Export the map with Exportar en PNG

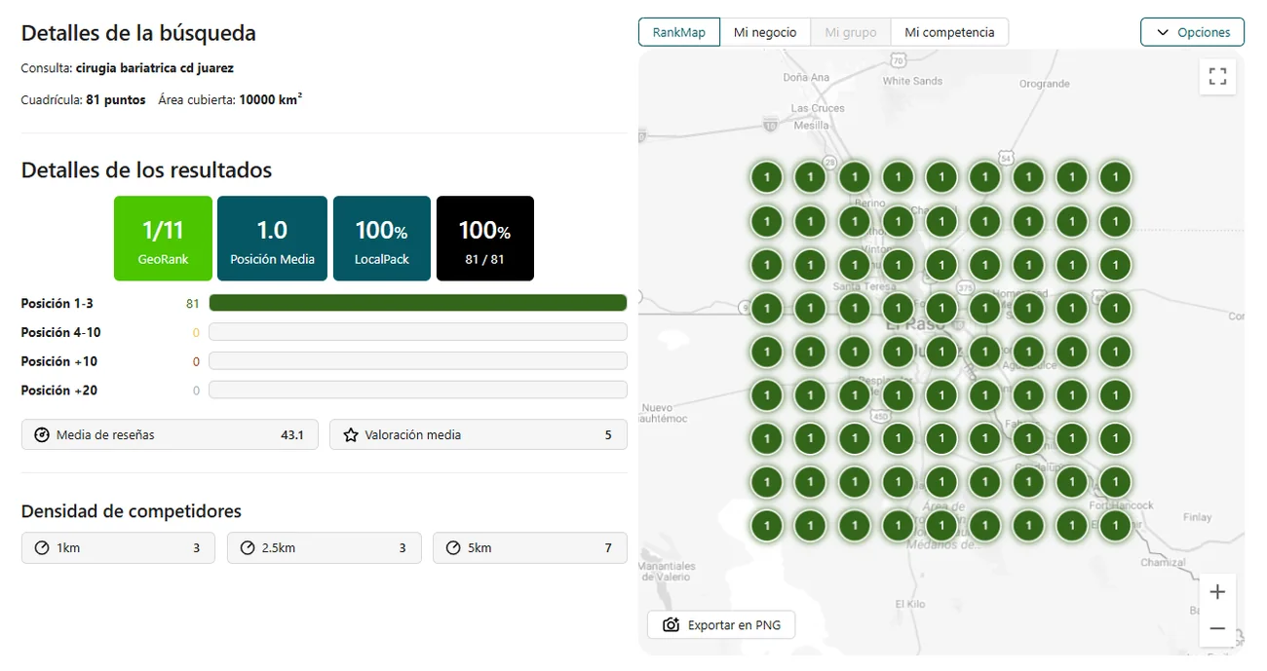point(721,625)
